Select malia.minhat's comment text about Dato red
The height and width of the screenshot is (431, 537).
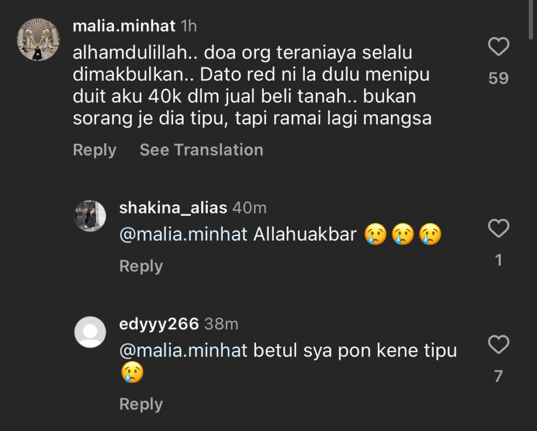point(252,85)
